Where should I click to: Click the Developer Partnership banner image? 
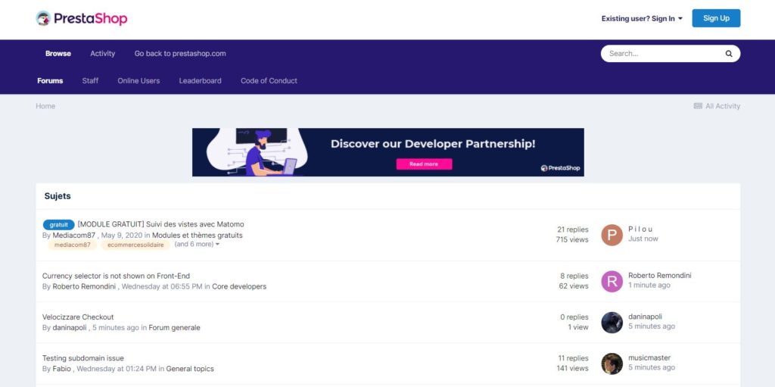click(388, 152)
